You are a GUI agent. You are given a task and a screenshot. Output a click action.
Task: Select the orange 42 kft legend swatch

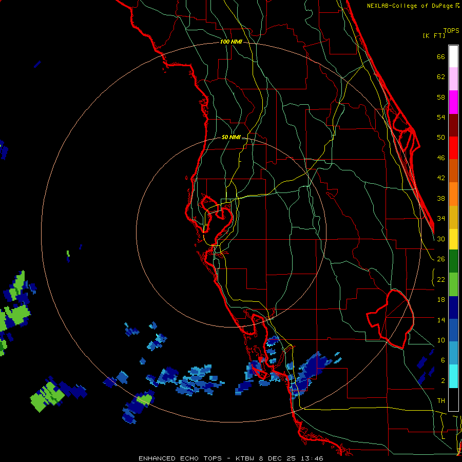point(453,194)
